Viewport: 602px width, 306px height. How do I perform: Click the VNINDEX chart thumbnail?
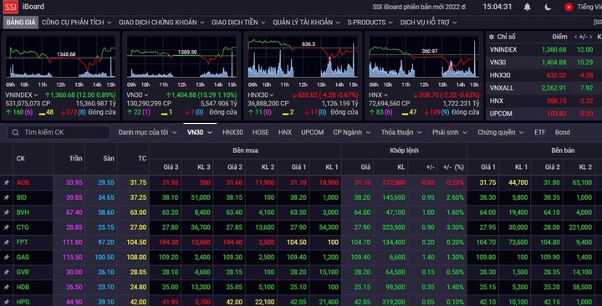pyautogui.click(x=61, y=57)
